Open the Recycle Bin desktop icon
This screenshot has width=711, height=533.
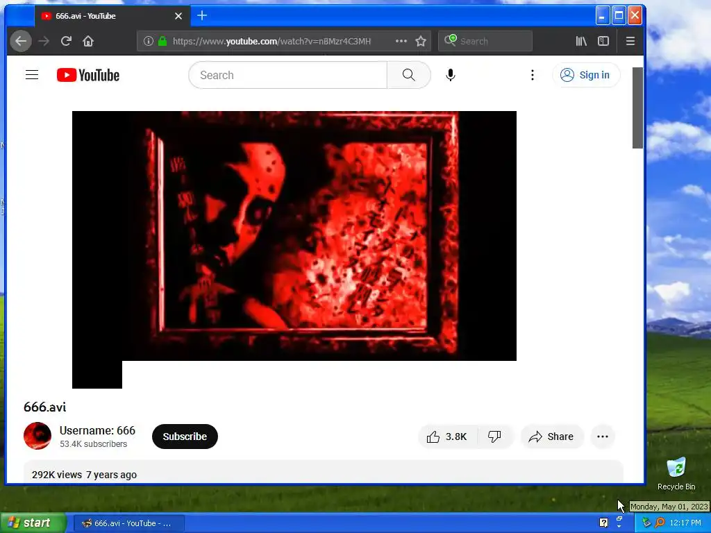(676, 473)
